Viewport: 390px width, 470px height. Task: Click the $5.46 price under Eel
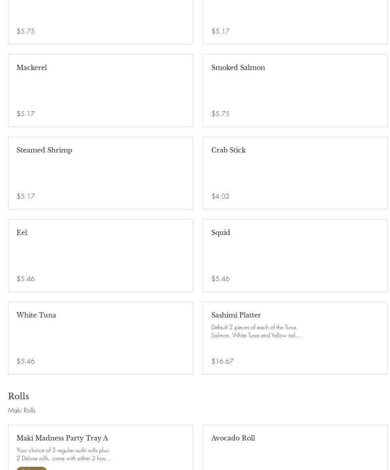point(25,279)
